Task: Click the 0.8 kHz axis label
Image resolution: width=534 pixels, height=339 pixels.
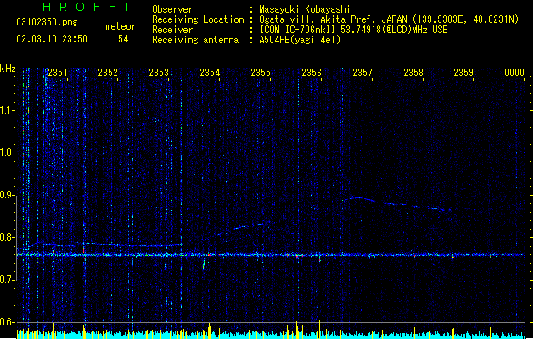Action: coord(7,237)
